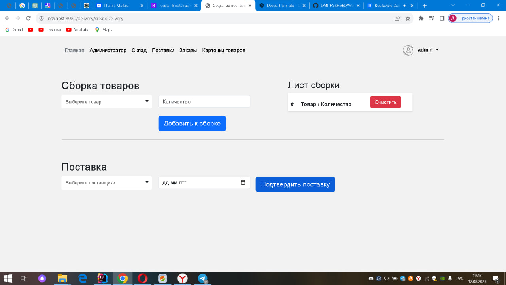Click the 'Количество' quantity input field
Viewport: 506px width, 285px height.
(x=204, y=101)
